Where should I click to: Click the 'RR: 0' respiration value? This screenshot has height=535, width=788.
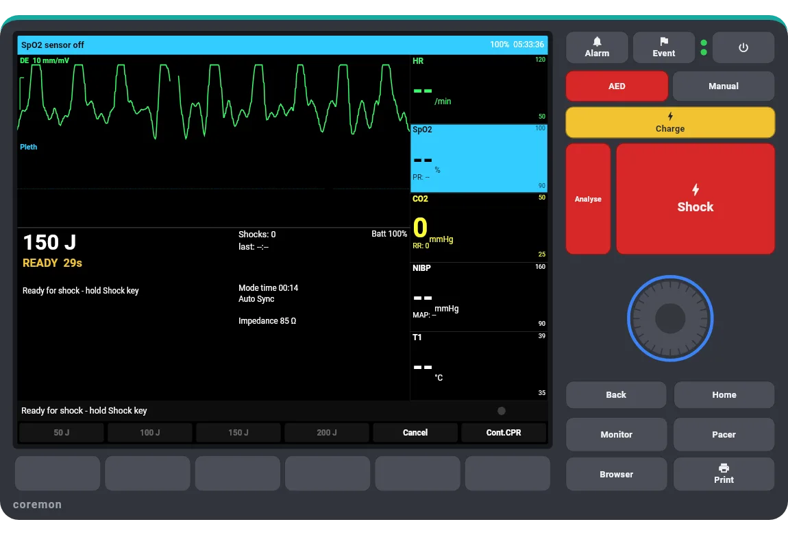coord(421,246)
